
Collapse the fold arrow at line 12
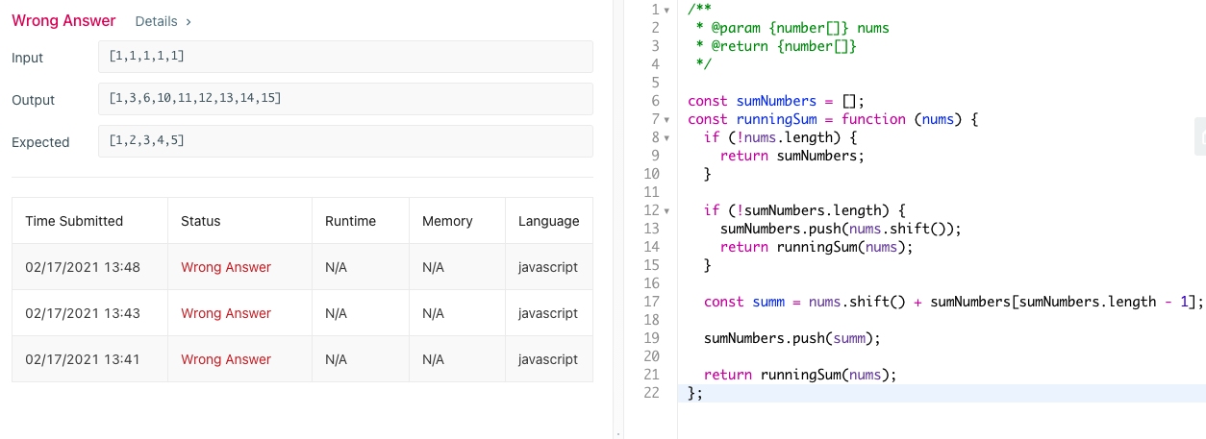coord(667,210)
